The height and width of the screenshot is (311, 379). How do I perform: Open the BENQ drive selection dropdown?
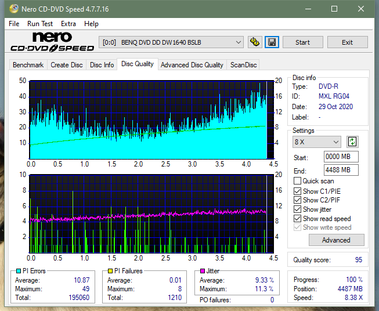(x=171, y=42)
